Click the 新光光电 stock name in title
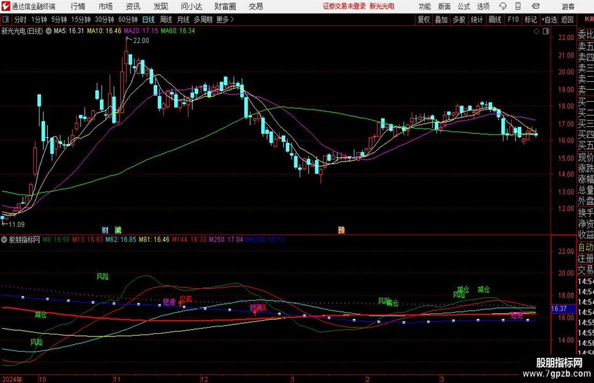 pyautogui.click(x=382, y=6)
